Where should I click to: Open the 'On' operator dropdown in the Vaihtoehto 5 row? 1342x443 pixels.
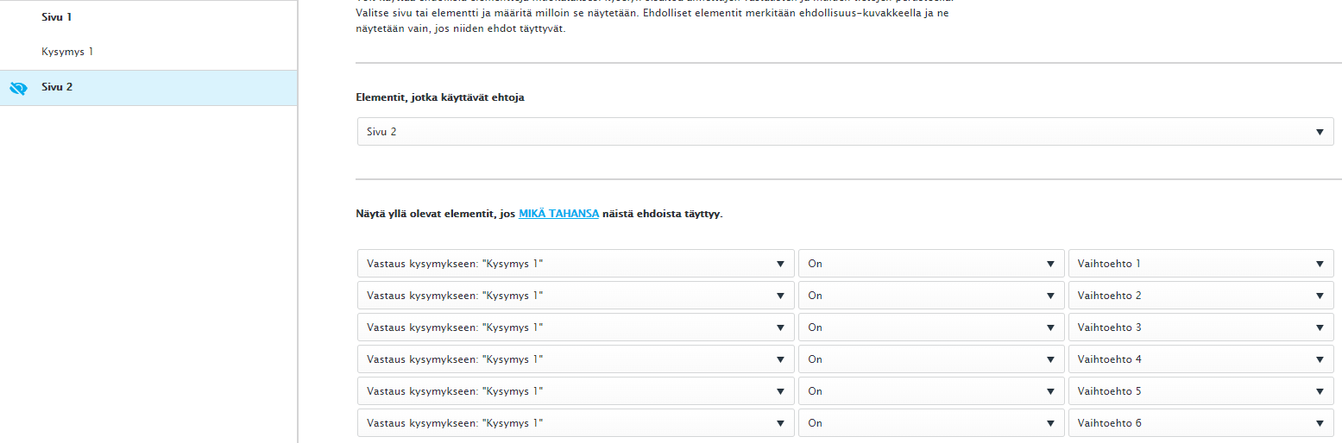pos(931,391)
